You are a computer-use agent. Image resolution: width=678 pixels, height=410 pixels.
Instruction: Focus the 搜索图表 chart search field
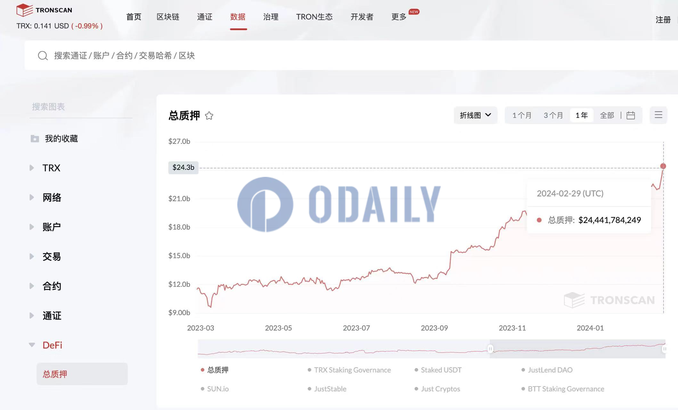(x=81, y=107)
